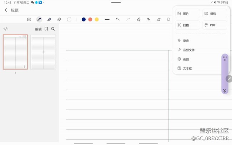Search notes with the magnifier icon

53,29
